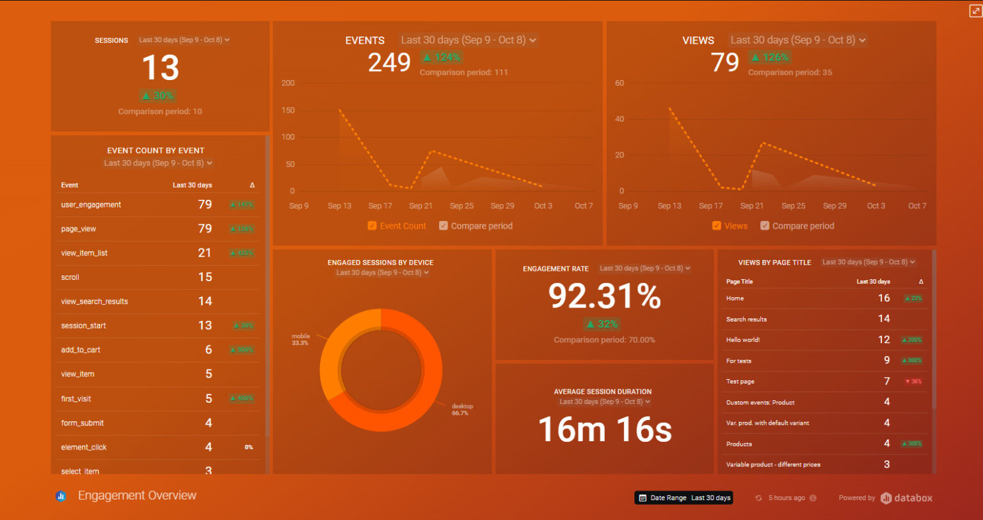Toggle the Views series checkbox
The height and width of the screenshot is (520, 983).
717,226
